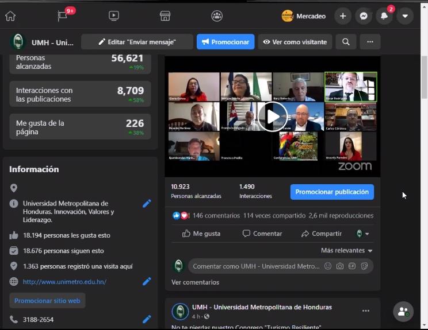Open the Mercadeo profile
428x330 pixels.
click(x=304, y=16)
